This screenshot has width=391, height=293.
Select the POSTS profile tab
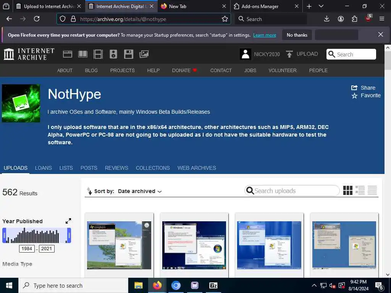tap(89, 168)
